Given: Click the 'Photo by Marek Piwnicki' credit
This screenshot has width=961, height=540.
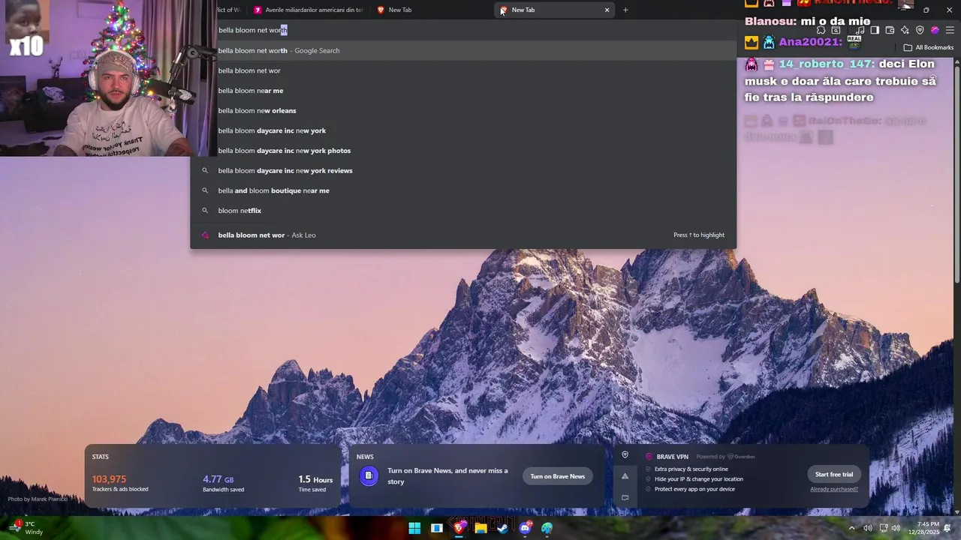Looking at the screenshot, I should click(x=38, y=499).
